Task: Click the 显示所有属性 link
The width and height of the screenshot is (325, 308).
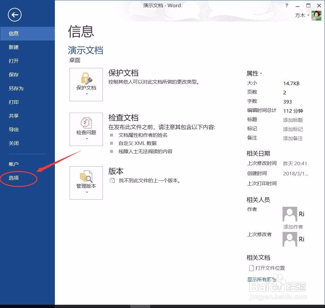Action: coord(262,279)
